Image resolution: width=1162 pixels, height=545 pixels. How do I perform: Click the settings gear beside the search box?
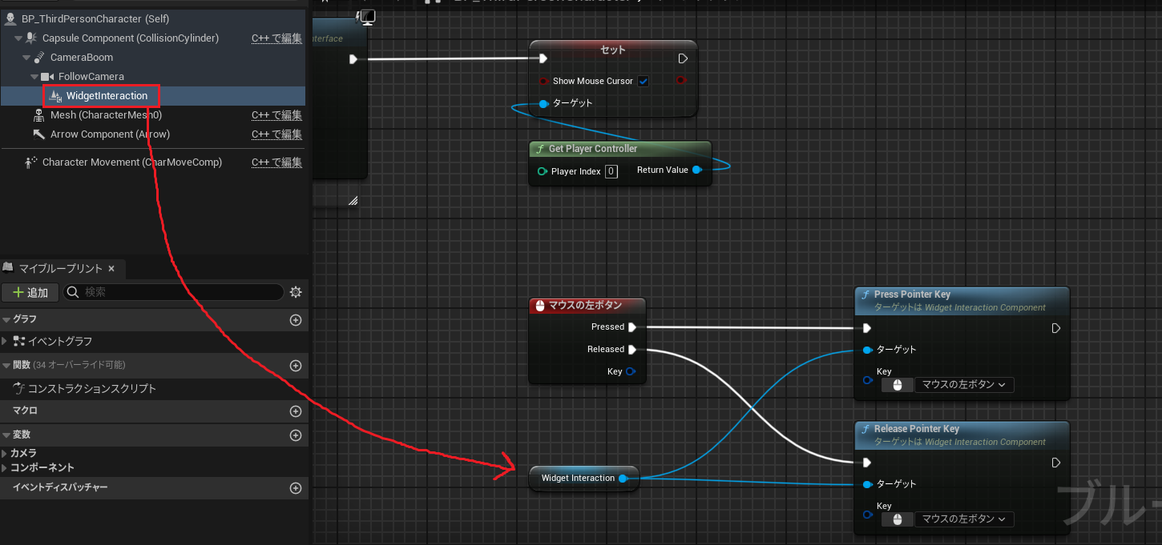[296, 292]
